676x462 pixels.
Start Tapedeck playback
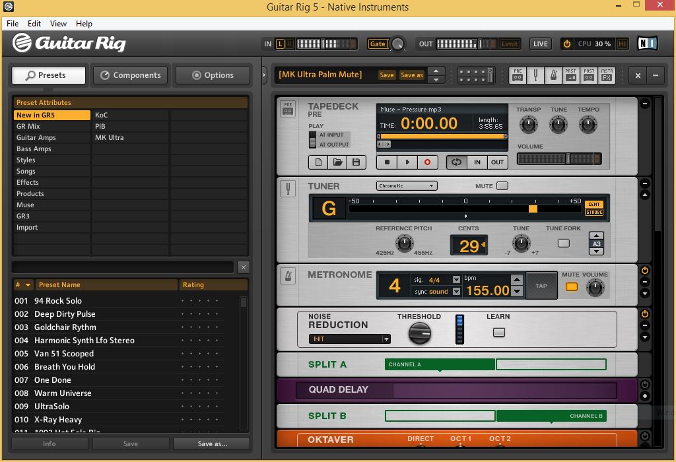[x=407, y=162]
